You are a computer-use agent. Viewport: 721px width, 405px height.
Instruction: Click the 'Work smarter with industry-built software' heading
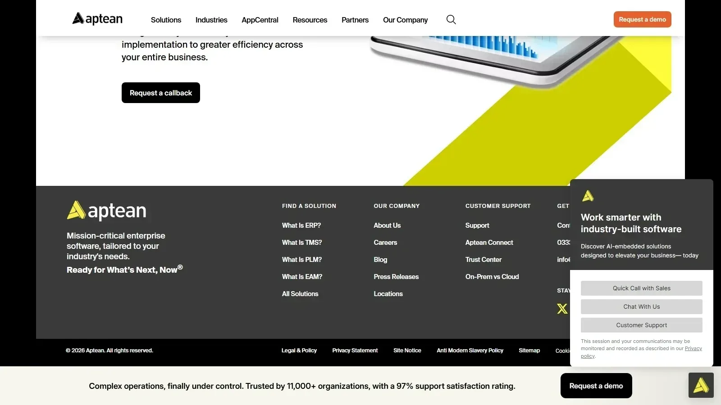pyautogui.click(x=631, y=223)
